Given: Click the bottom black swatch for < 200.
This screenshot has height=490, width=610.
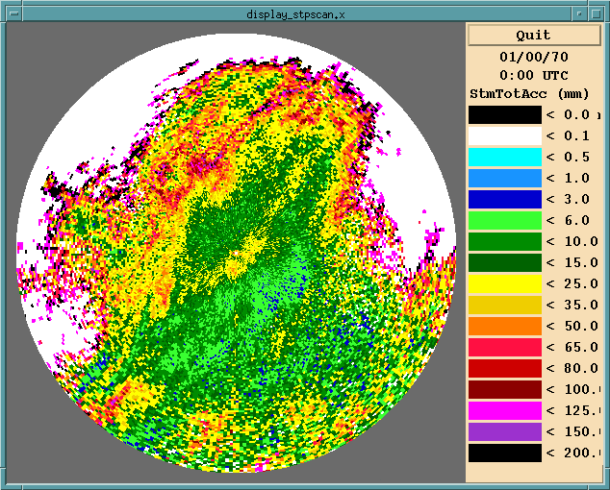Looking at the screenshot, I should coord(504,453).
